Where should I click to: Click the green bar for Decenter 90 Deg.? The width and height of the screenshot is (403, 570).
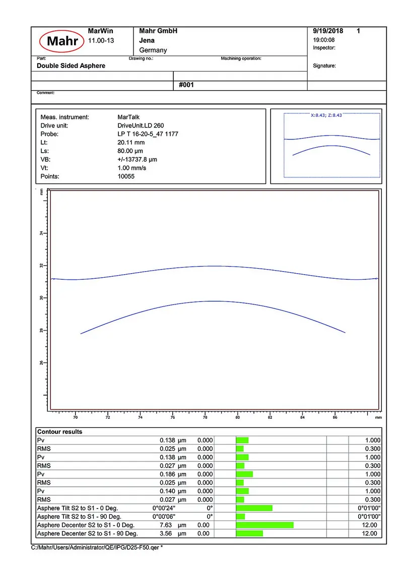point(249,533)
